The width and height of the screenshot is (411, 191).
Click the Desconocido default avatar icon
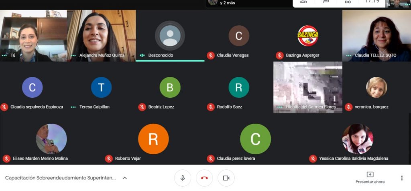[170, 36]
